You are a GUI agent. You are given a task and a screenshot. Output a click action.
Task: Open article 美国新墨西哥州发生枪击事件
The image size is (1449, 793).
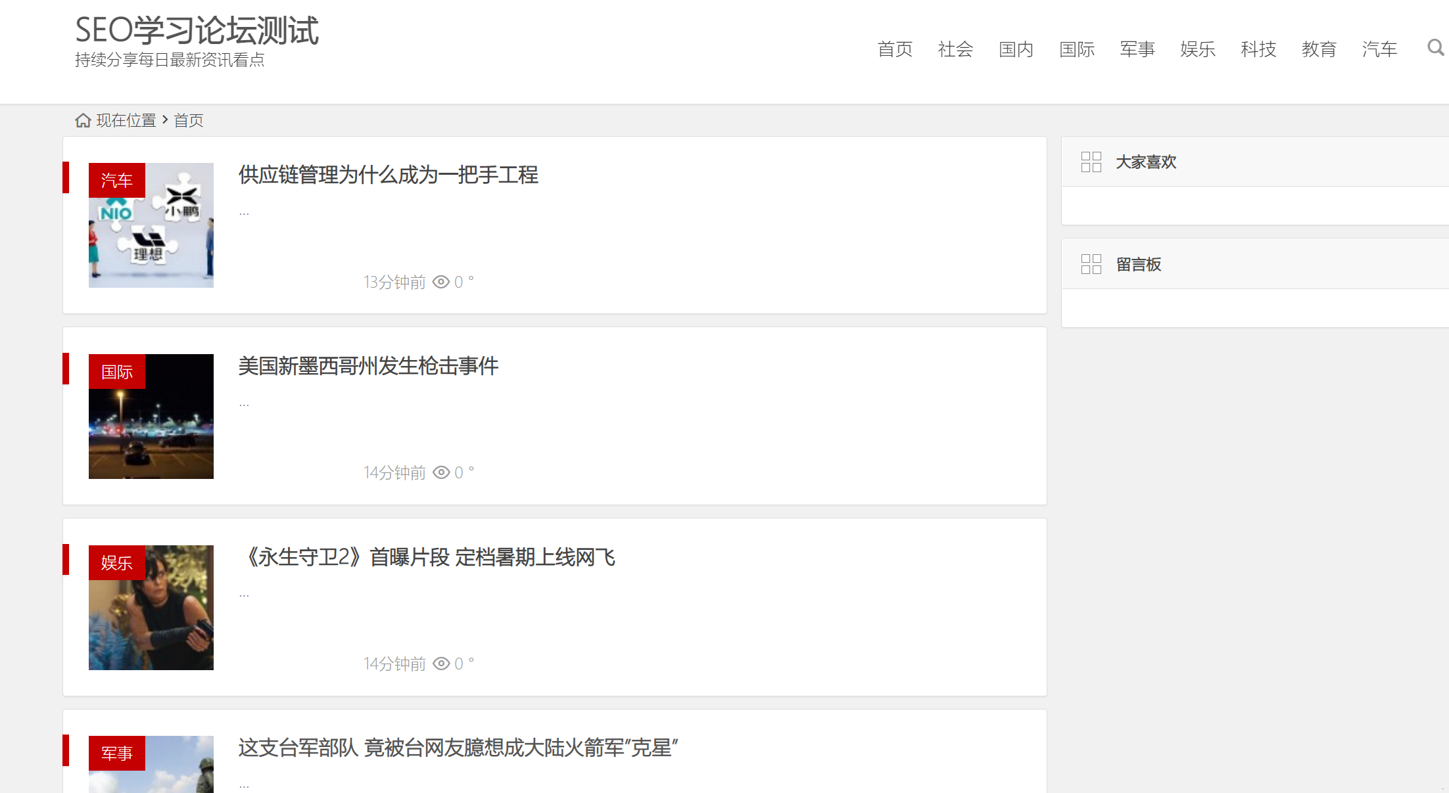point(368,366)
